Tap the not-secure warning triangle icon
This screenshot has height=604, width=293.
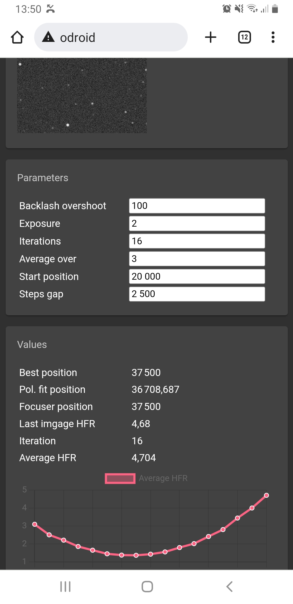pyautogui.click(x=48, y=37)
